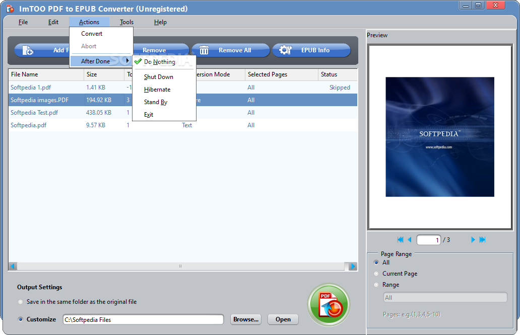Open the Tools menu
Viewport: 520px width, 335px height.
coord(126,22)
